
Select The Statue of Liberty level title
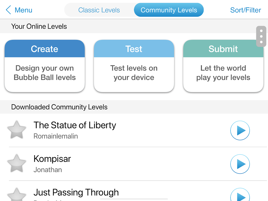coord(75,125)
